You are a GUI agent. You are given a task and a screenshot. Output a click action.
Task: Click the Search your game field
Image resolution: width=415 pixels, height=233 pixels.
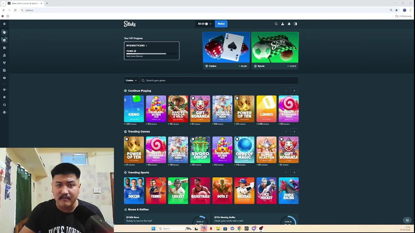click(219, 80)
